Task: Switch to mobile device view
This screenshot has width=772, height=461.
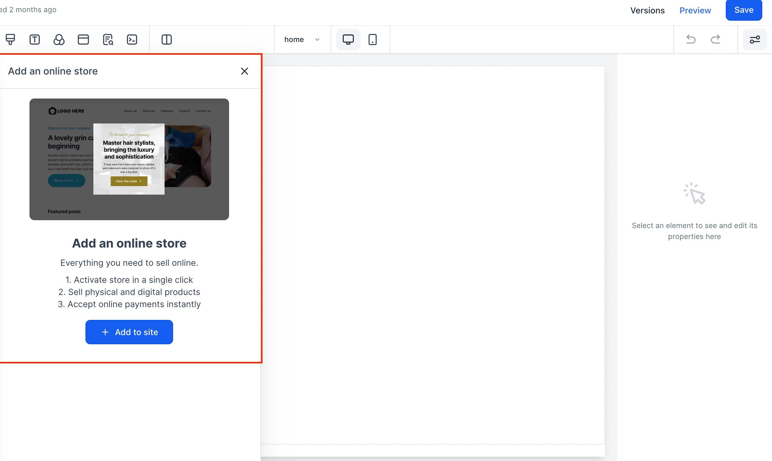Action: (x=373, y=40)
